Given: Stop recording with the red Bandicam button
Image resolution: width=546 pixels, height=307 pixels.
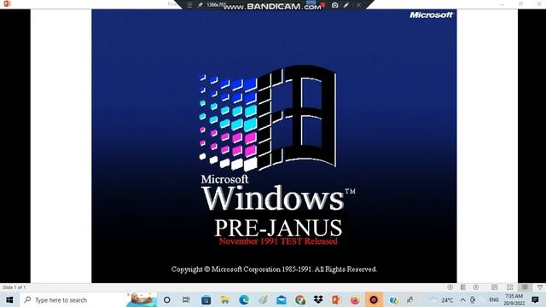Looking at the screenshot, I should (x=322, y=4).
